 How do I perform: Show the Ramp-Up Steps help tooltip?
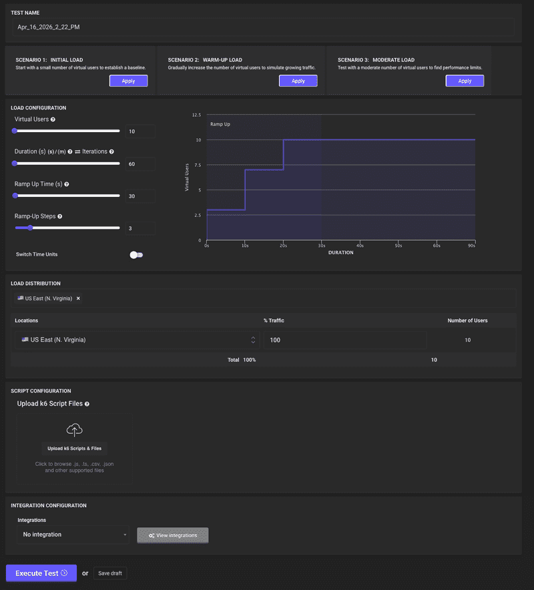(61, 216)
